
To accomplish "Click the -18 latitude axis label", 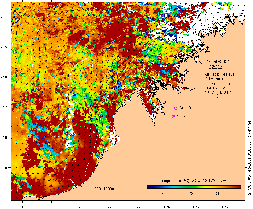I will [4, 137].
